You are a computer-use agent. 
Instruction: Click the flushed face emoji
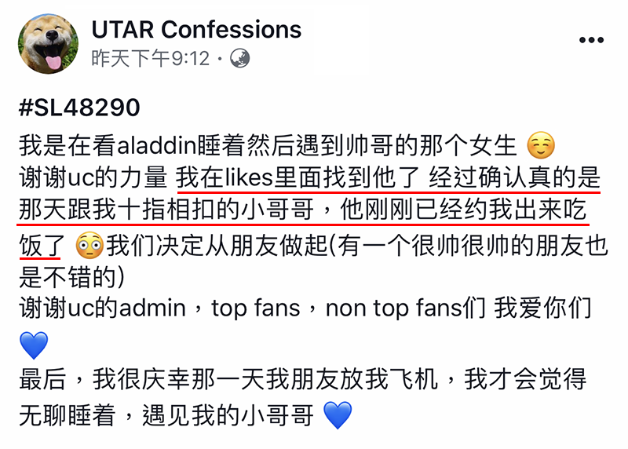click(x=89, y=245)
